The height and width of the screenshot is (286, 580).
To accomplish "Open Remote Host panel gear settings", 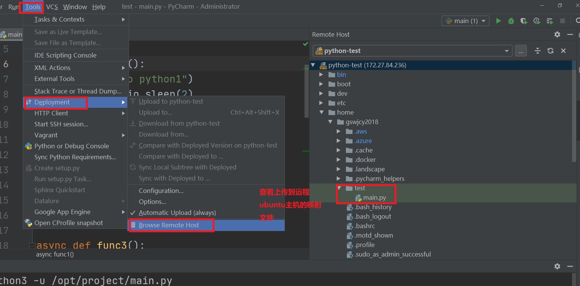I will pyautogui.click(x=557, y=34).
